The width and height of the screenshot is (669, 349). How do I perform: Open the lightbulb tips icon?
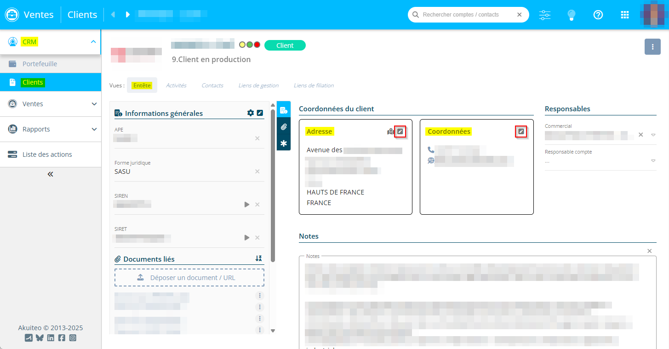click(x=571, y=15)
